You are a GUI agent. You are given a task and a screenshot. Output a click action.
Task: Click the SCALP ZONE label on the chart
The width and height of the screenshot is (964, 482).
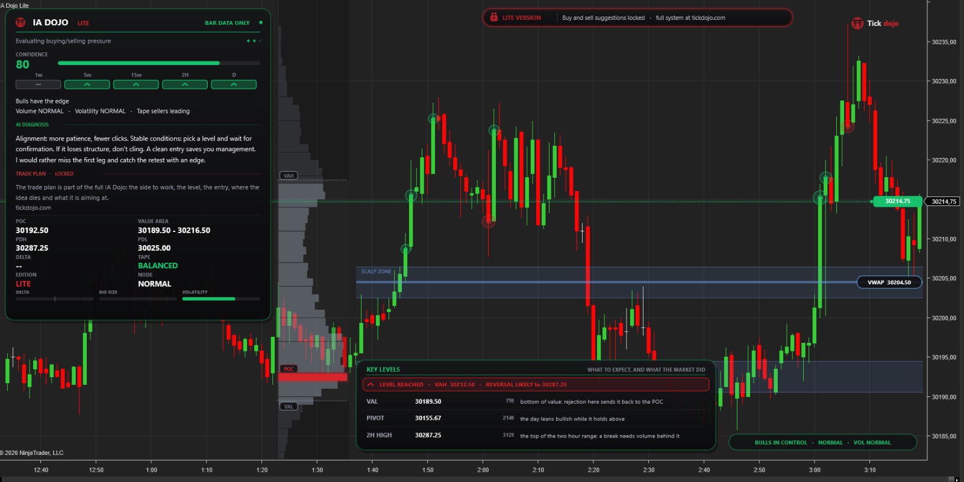376,272
